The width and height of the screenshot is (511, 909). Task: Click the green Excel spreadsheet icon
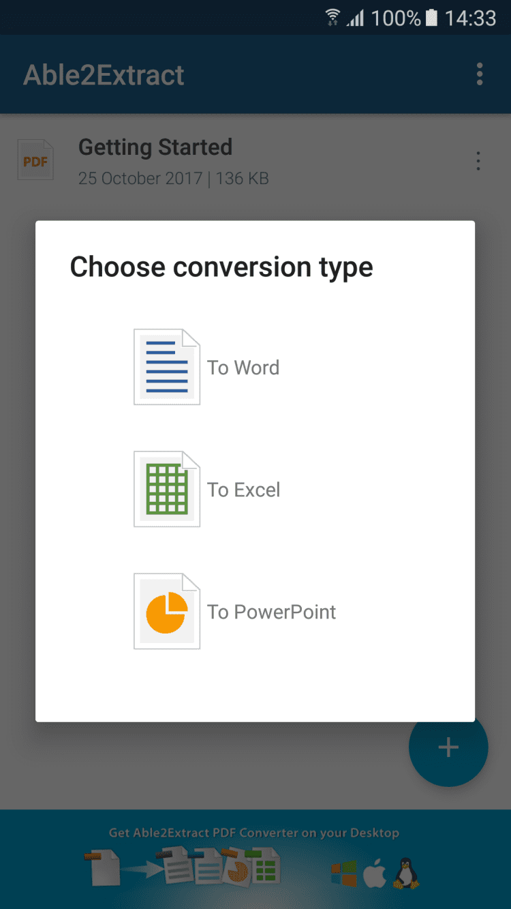[x=167, y=489]
